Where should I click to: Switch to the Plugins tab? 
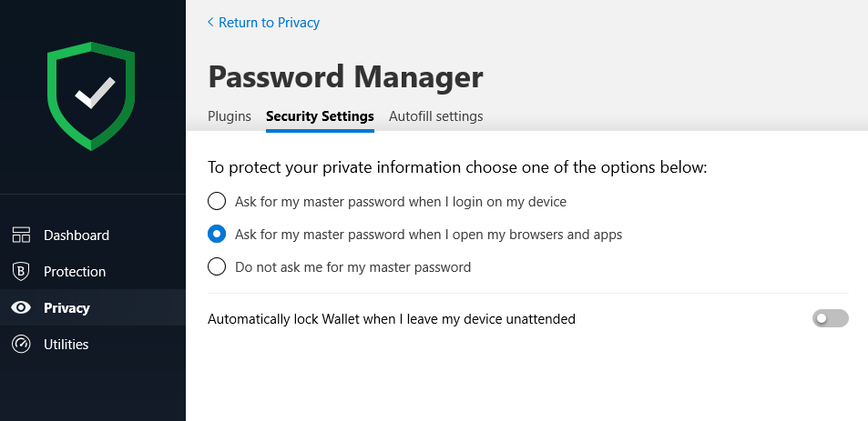(x=230, y=116)
